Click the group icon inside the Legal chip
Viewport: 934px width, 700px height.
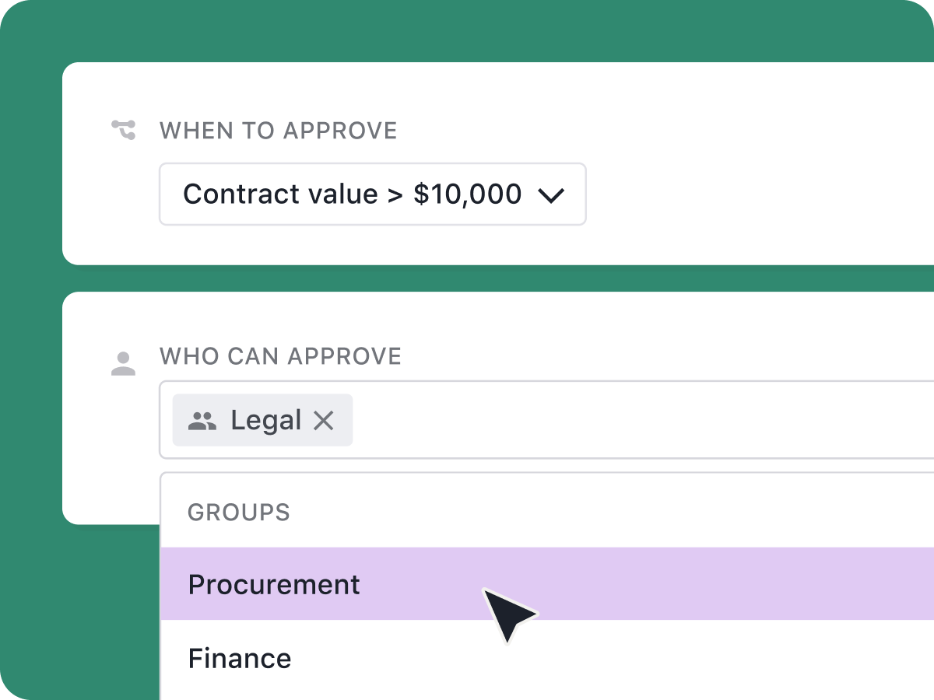coord(201,420)
